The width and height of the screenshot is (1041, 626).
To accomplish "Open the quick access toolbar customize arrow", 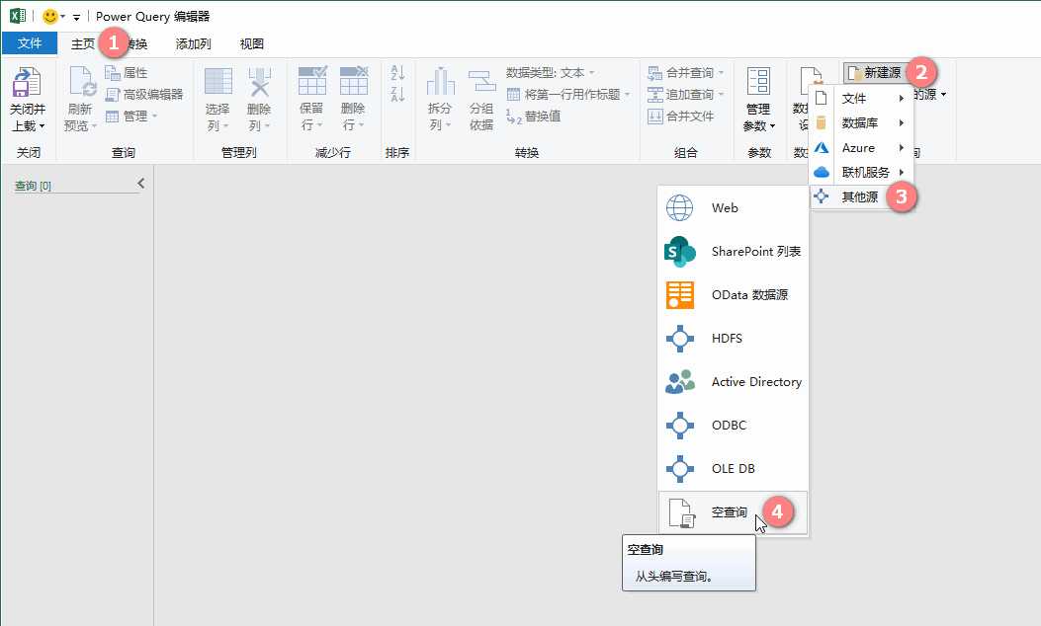I will coord(76,17).
